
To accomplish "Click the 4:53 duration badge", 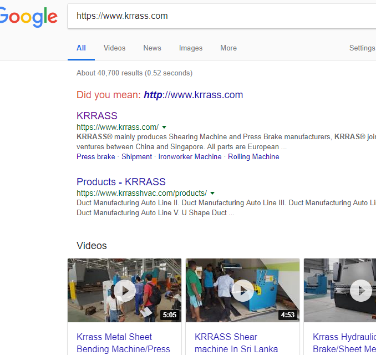I will tap(287, 315).
